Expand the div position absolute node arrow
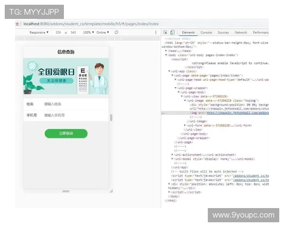284x227 pixels. (x=169, y=184)
